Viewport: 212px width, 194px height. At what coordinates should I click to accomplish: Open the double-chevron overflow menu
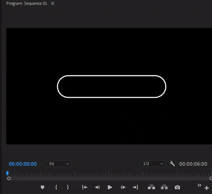tap(199, 185)
